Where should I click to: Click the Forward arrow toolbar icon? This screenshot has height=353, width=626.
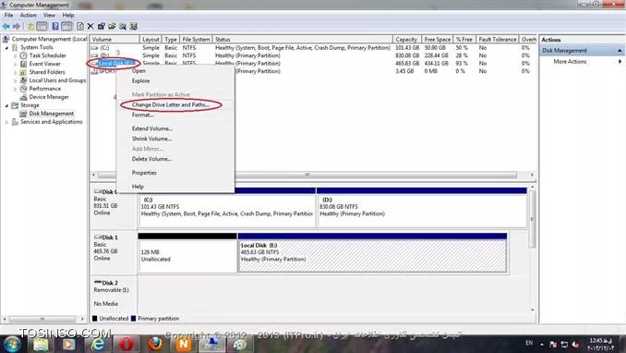pyautogui.click(x=17, y=27)
